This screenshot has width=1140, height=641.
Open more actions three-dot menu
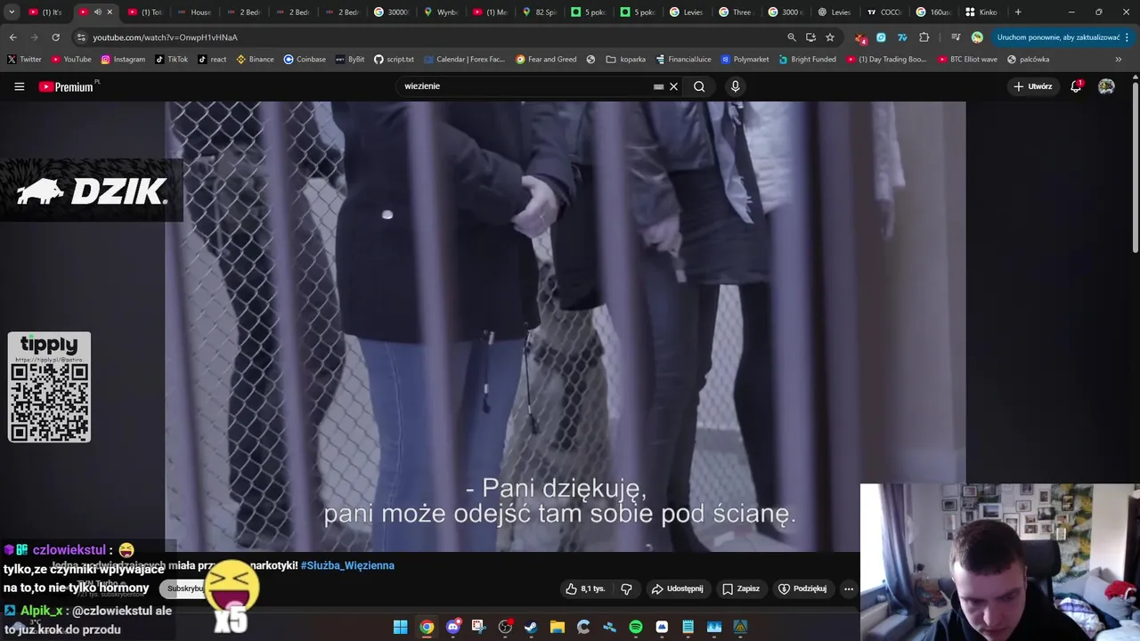[x=848, y=588]
